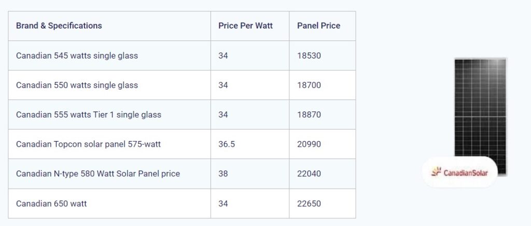Image resolution: width=531 pixels, height=226 pixels.
Task: Select Canadian 545 watts single glass row
Action: coord(182,55)
